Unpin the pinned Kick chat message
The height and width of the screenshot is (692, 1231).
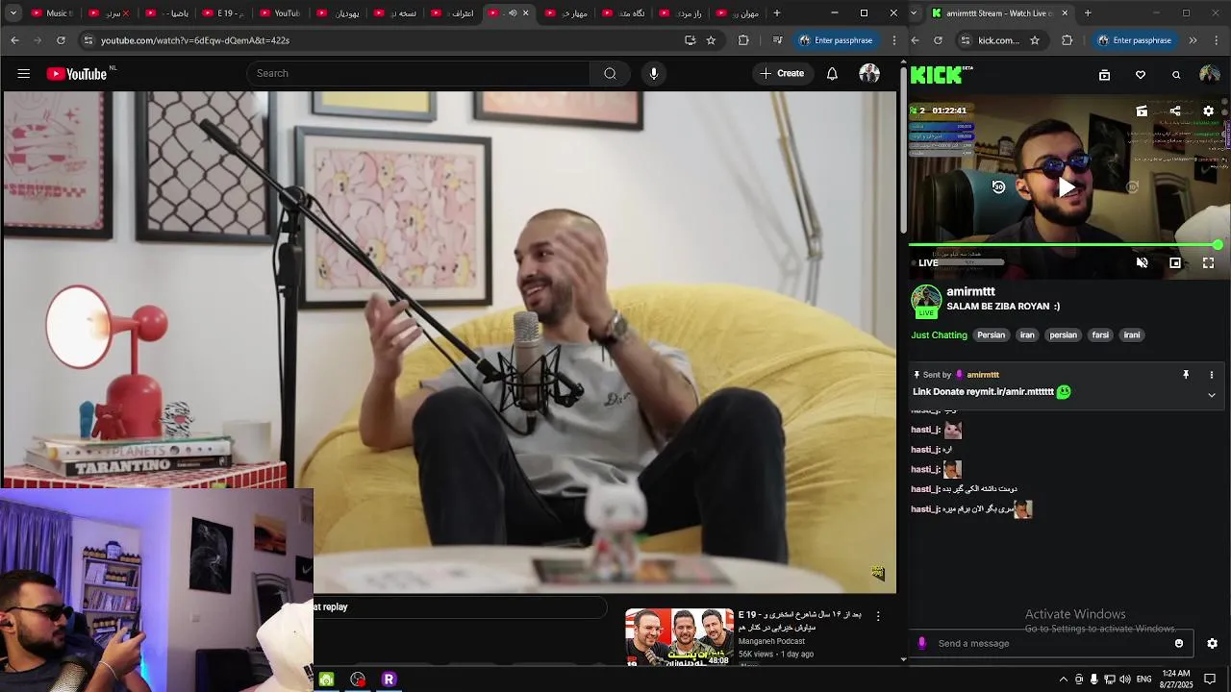[x=1186, y=375]
